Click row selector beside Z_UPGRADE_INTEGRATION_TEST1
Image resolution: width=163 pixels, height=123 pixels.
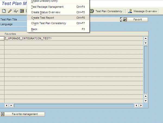[x=2, y=38]
